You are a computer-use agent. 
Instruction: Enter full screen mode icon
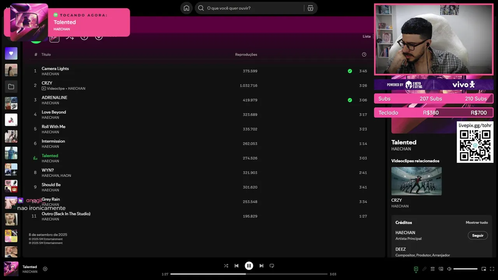[492, 269]
